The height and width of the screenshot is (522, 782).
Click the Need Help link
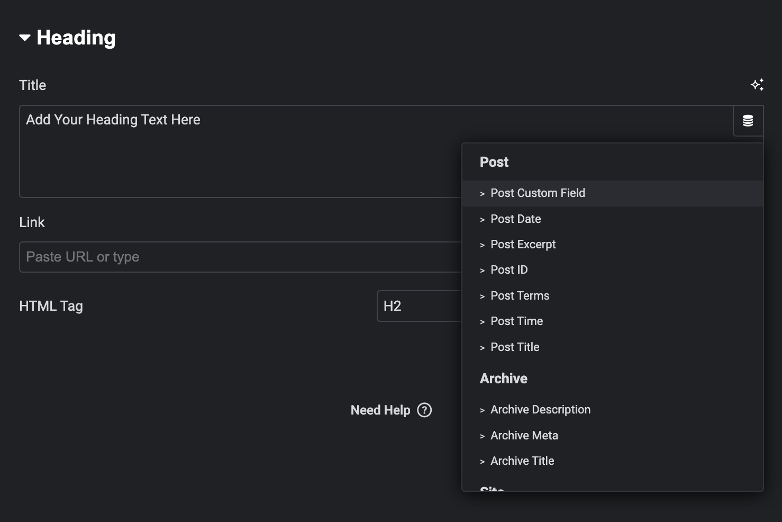click(380, 410)
